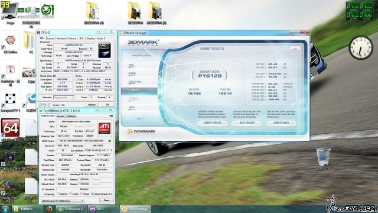The height and width of the screenshot is (213, 378).
Task: Toggle the DirectCompute 5.0 checkbox
Action: (93, 194)
